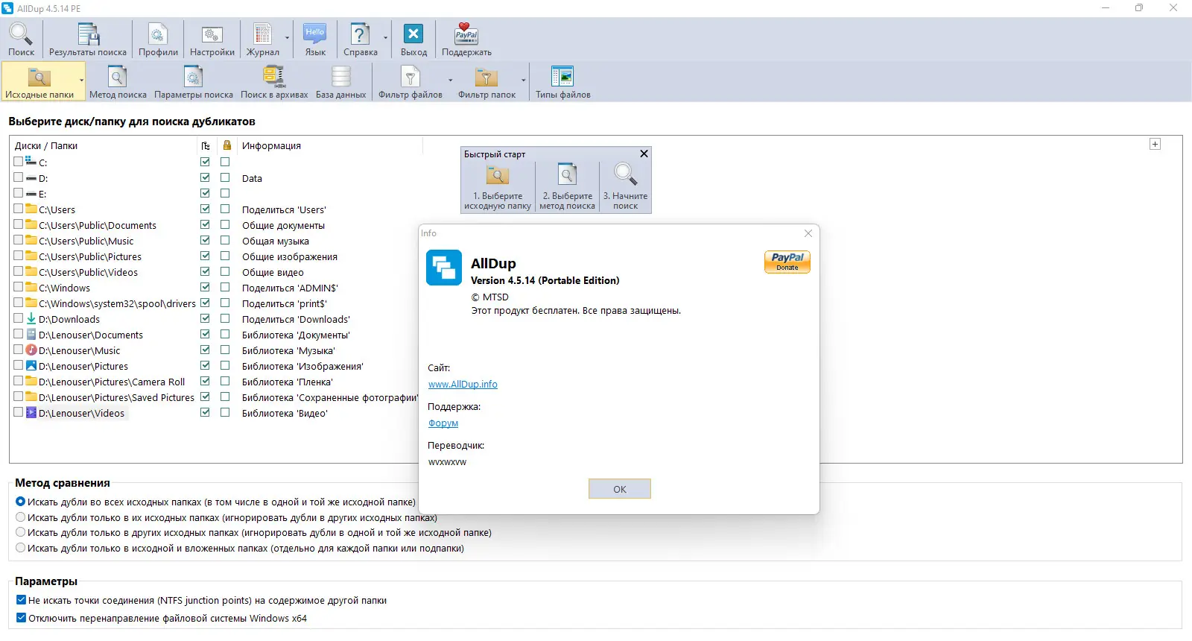
Task: Select Искать дубли только в исходной и вложенных папках
Action: click(x=21, y=548)
